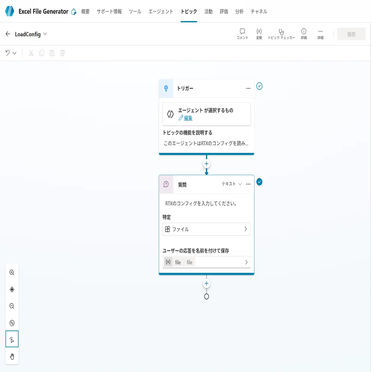The width and height of the screenshot is (372, 372).
Task: Open the 概要 tab
Action: coord(85,12)
